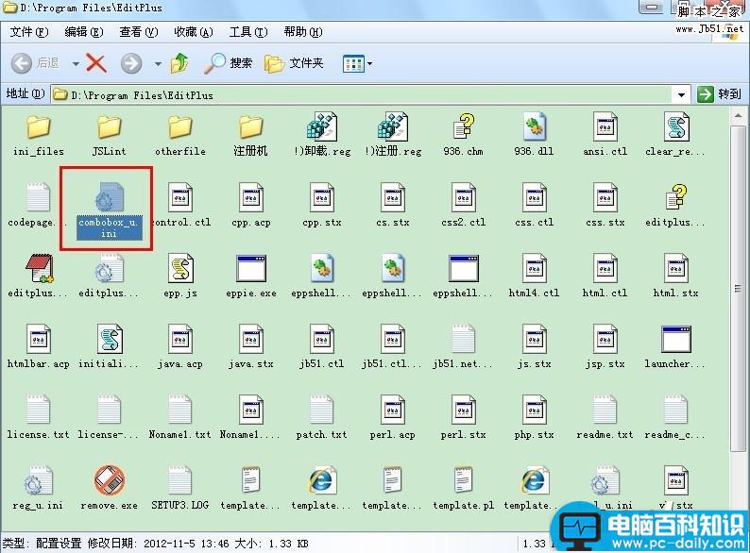Open the 搜索 search pane

(x=229, y=63)
